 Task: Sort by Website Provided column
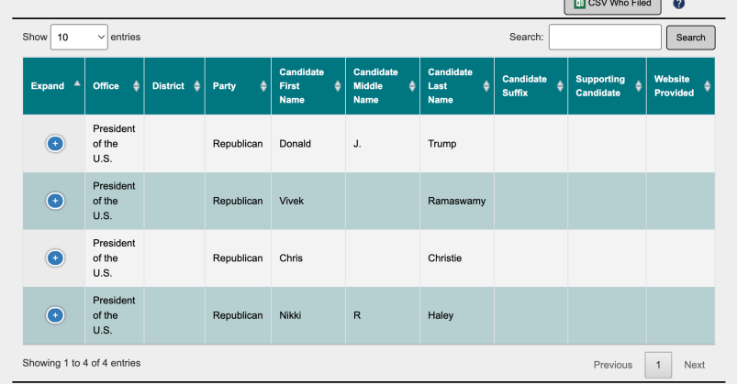click(680, 86)
